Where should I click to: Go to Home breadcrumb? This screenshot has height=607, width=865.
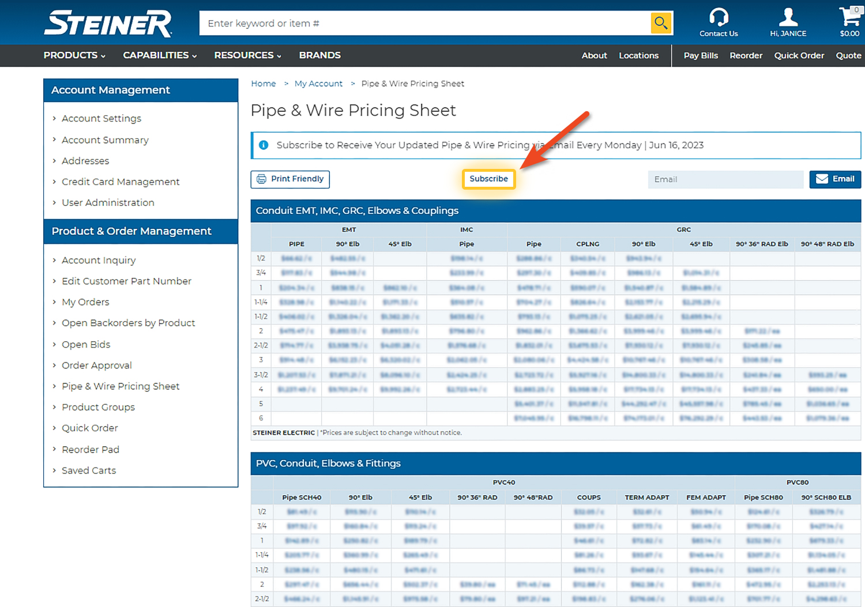264,84
